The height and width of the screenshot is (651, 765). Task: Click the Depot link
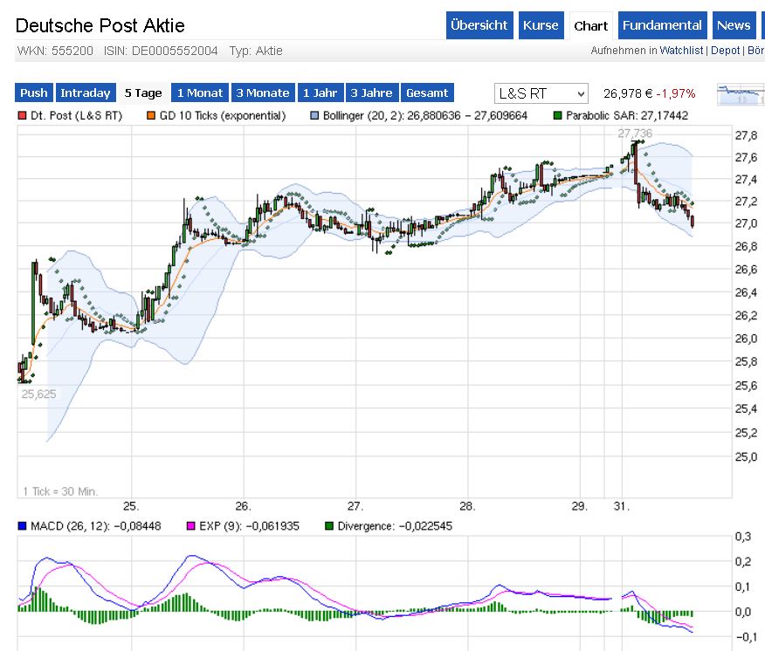(724, 51)
